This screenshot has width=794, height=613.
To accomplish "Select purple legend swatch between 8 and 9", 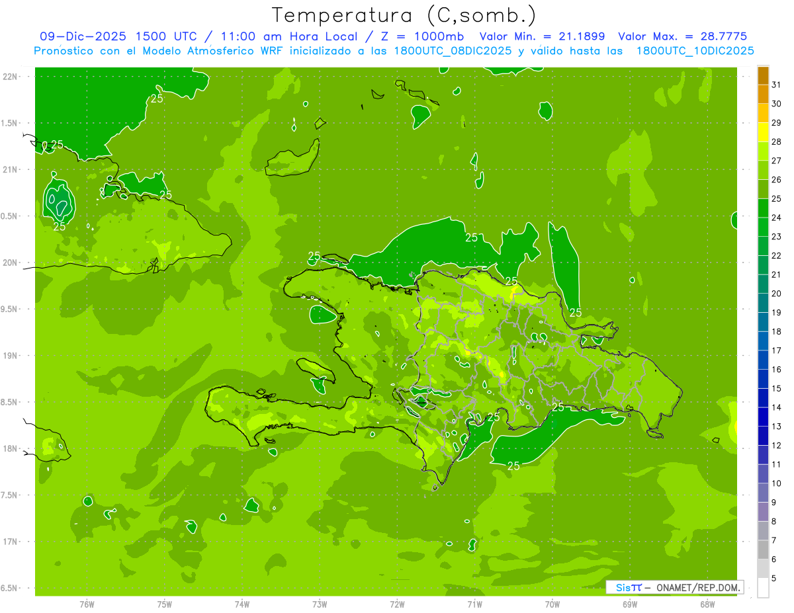I will point(763,512).
